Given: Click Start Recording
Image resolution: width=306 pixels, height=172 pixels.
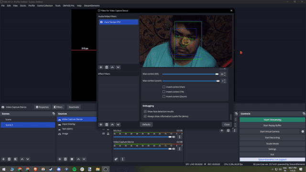Looking at the screenshot, I should [x=272, y=138].
